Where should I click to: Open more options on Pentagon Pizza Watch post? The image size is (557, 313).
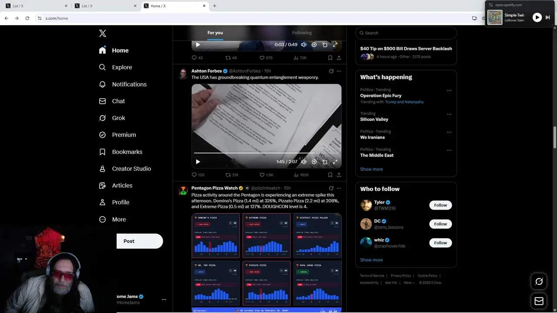coord(339,188)
